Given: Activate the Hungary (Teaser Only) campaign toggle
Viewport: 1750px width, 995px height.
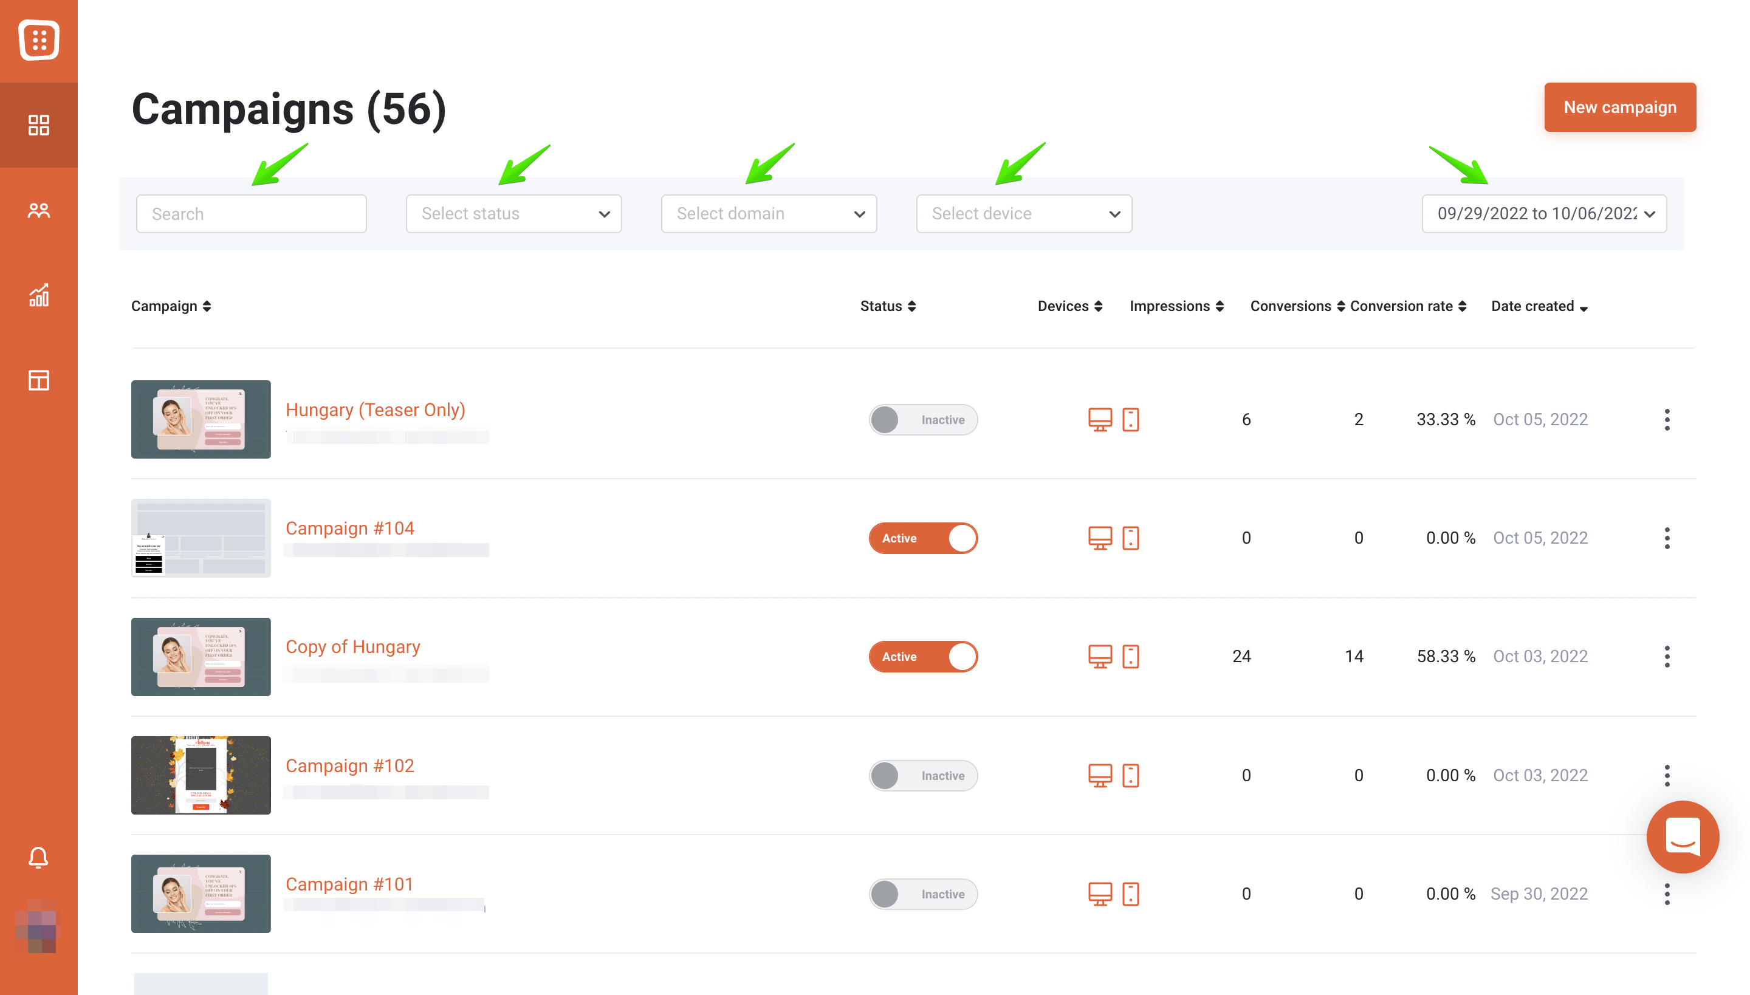Looking at the screenshot, I should [x=922, y=420].
